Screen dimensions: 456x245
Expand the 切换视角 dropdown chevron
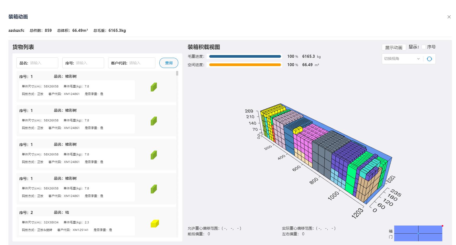pos(419,59)
